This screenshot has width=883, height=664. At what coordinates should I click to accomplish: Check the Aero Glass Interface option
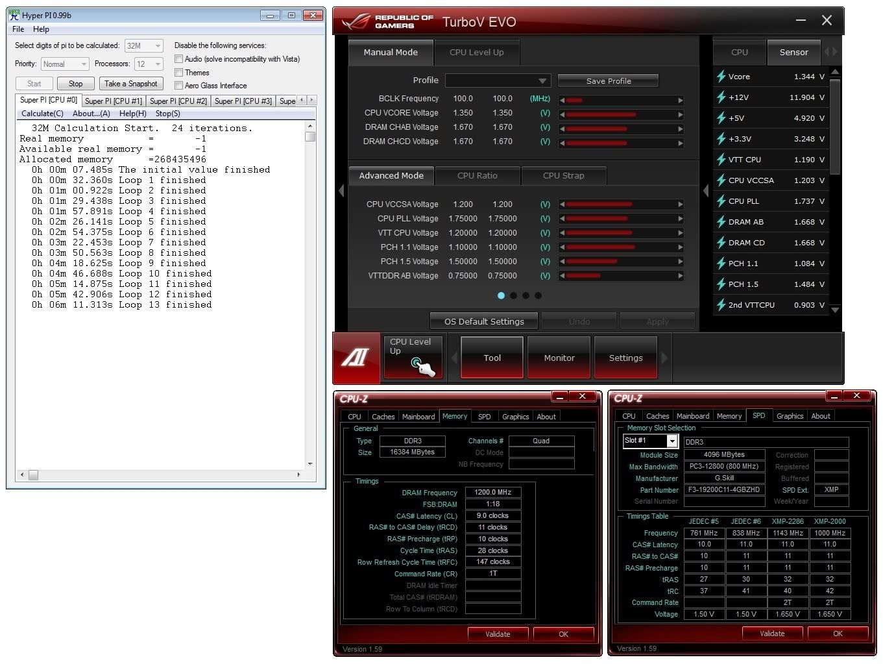click(178, 86)
